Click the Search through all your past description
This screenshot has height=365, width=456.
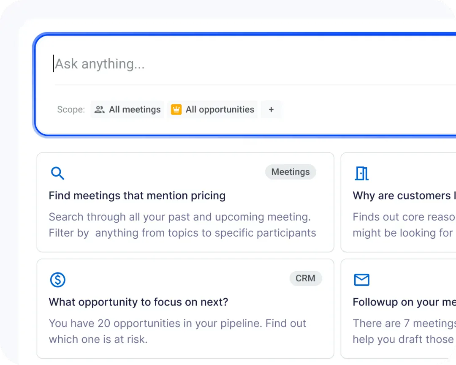tap(182, 225)
